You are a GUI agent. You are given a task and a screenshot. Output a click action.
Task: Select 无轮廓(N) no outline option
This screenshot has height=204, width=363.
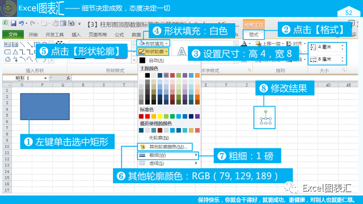point(169,138)
